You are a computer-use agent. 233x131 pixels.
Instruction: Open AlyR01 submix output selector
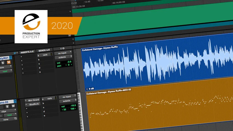point(62,57)
